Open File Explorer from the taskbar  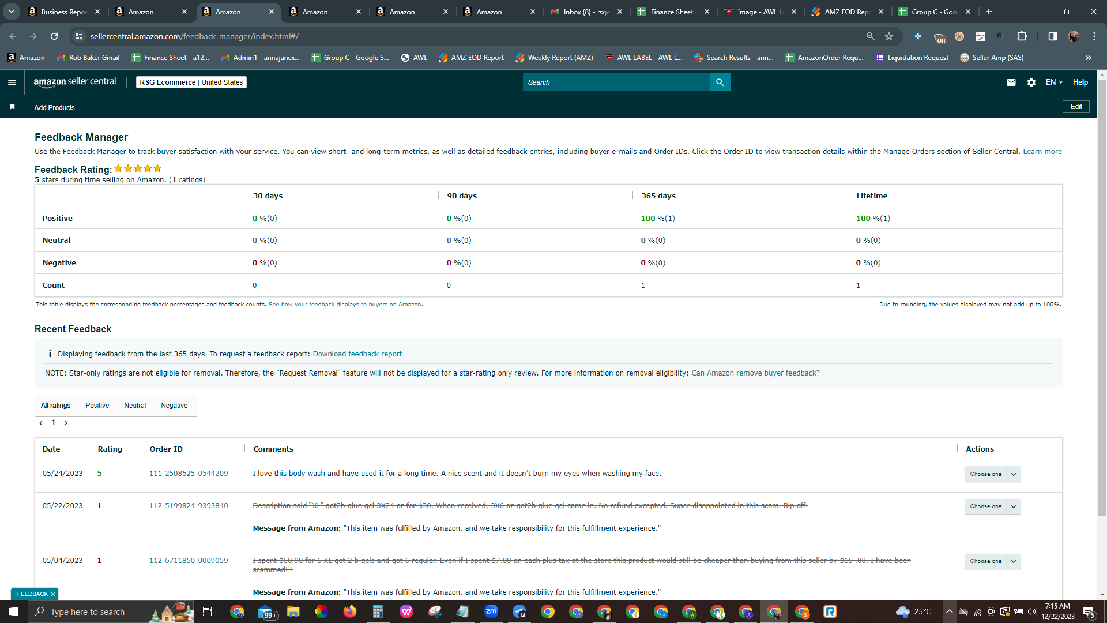point(293,611)
